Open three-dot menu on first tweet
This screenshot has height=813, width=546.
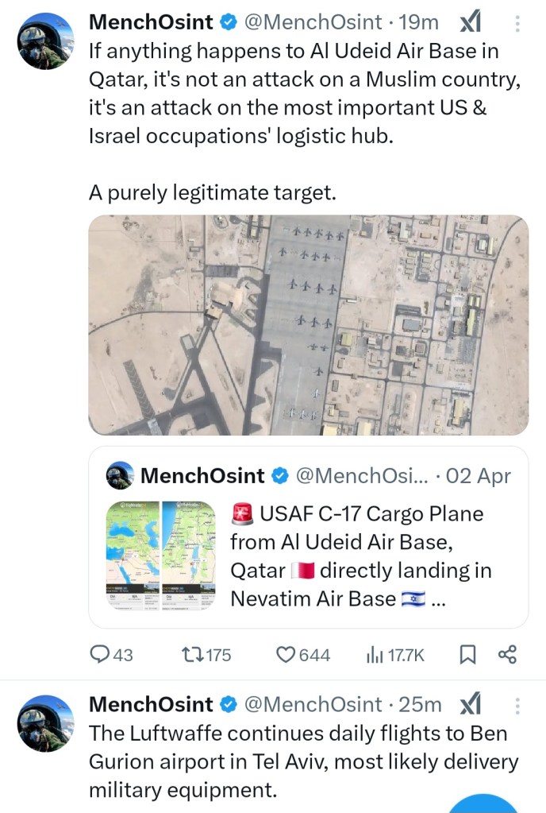click(x=517, y=24)
